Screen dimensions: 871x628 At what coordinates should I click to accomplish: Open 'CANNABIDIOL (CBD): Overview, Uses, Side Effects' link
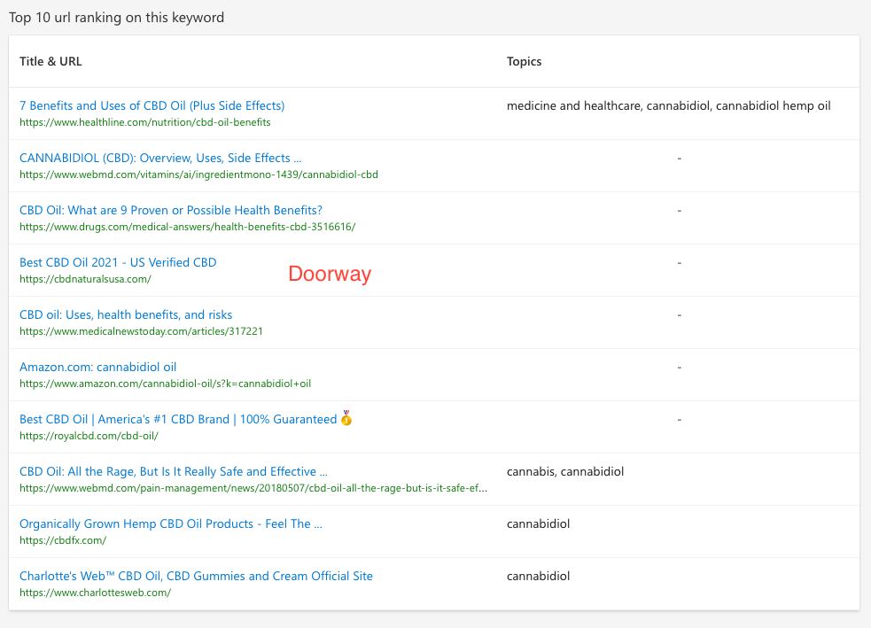(160, 158)
